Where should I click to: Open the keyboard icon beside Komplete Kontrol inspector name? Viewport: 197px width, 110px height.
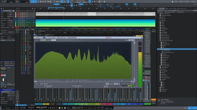tap(14, 11)
